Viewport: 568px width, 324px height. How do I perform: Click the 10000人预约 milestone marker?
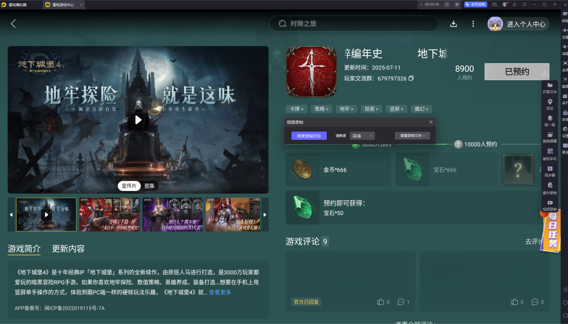pos(458,144)
